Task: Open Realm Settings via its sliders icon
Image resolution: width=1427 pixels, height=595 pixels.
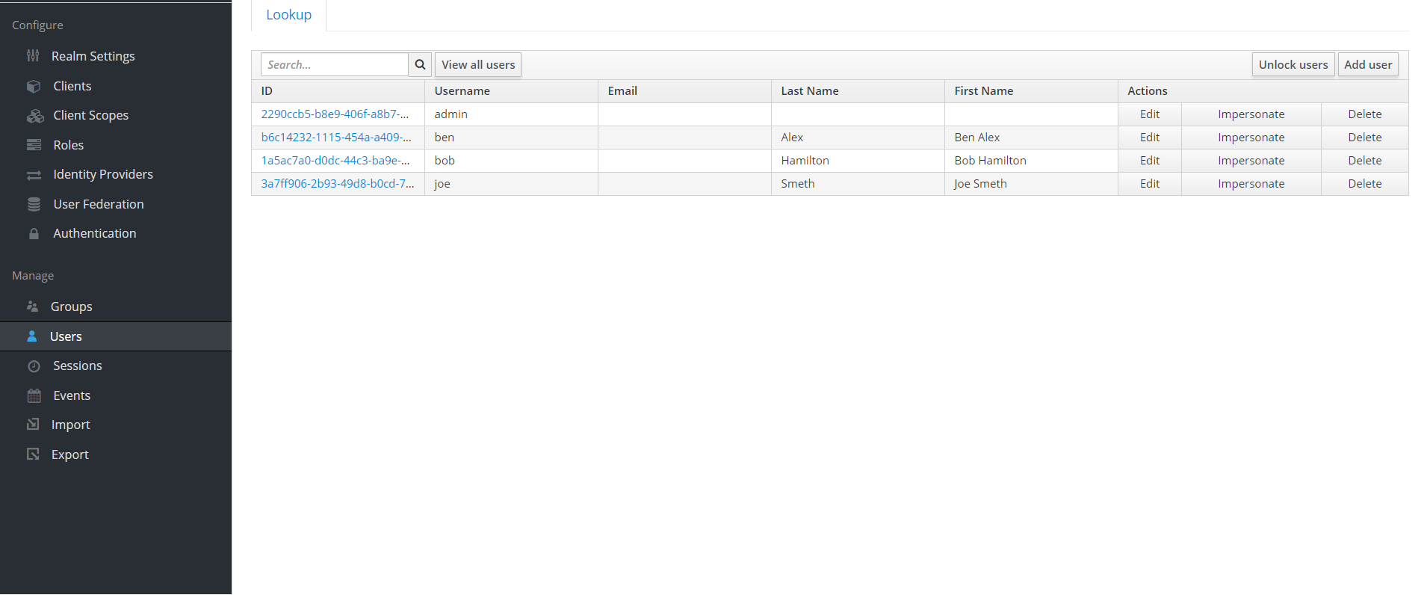Action: tap(34, 55)
